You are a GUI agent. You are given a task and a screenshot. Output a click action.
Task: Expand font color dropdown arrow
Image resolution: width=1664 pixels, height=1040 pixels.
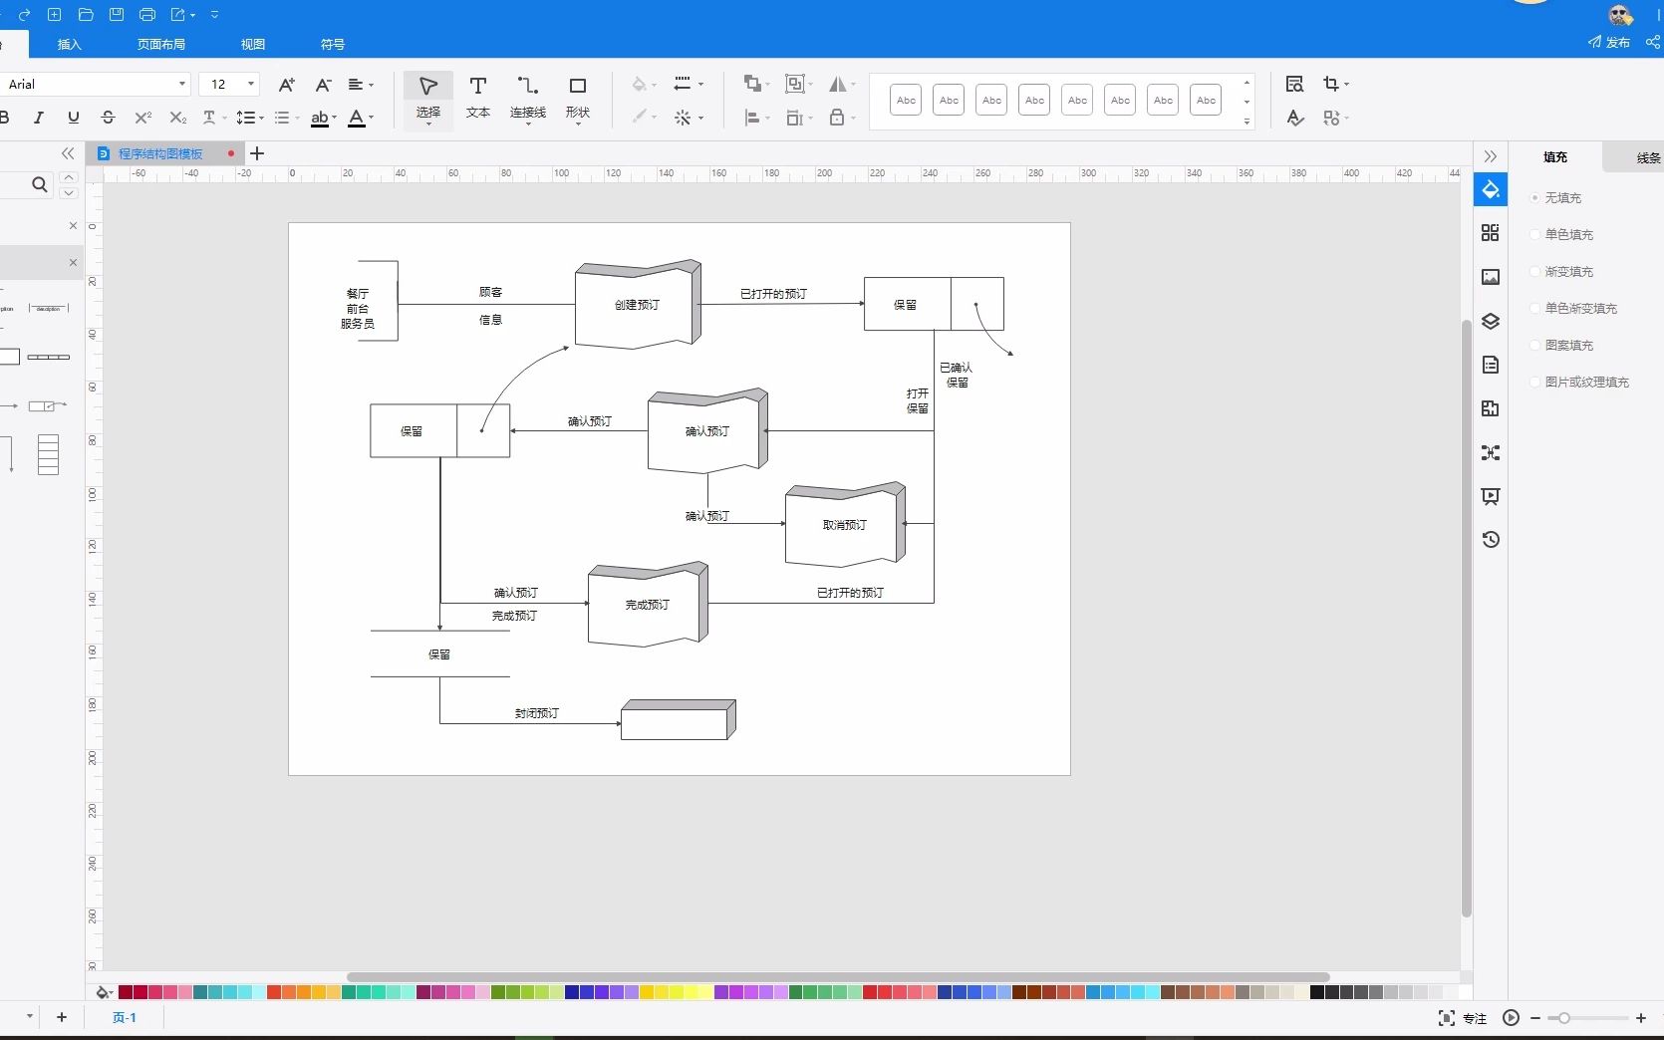[372, 118]
